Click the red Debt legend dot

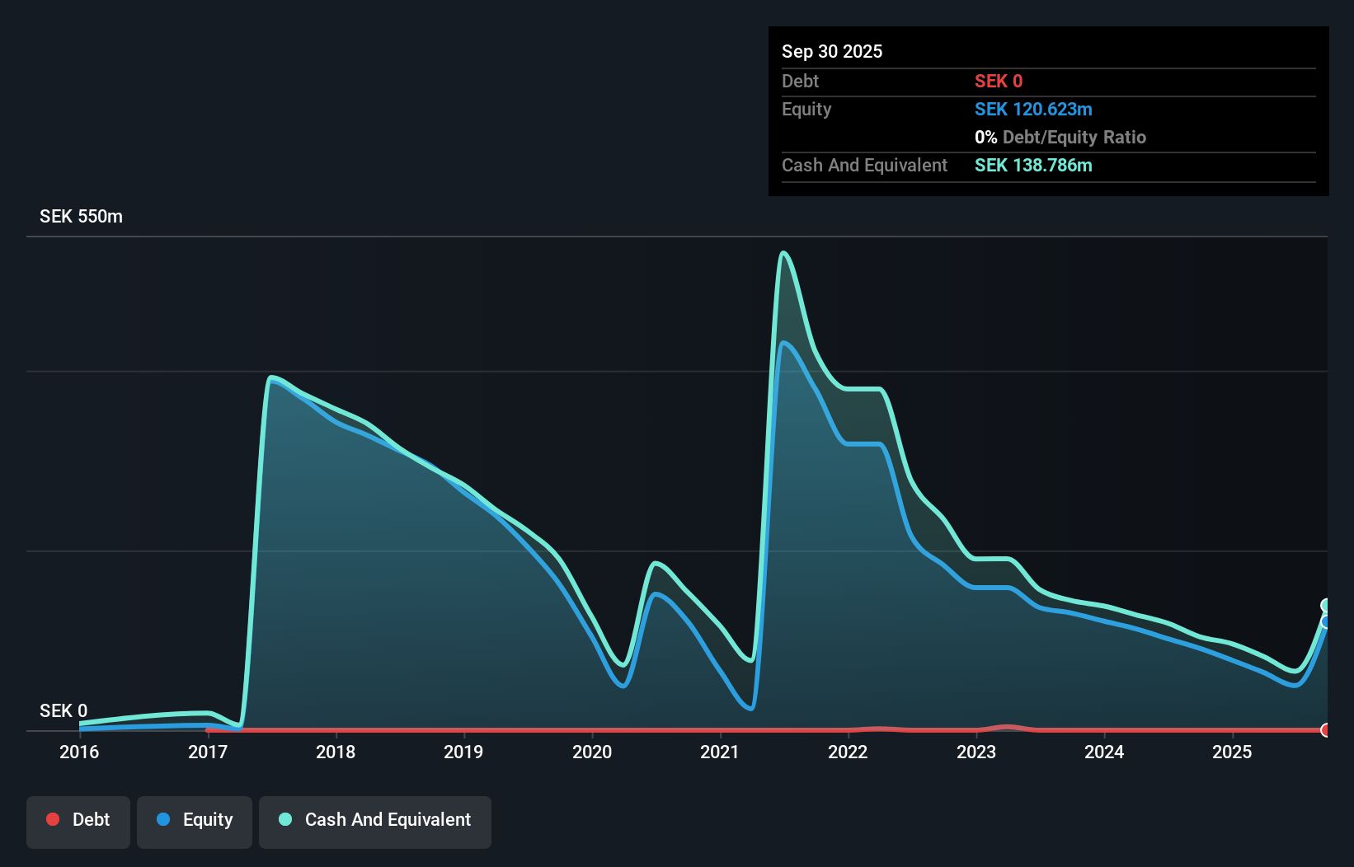coord(53,819)
